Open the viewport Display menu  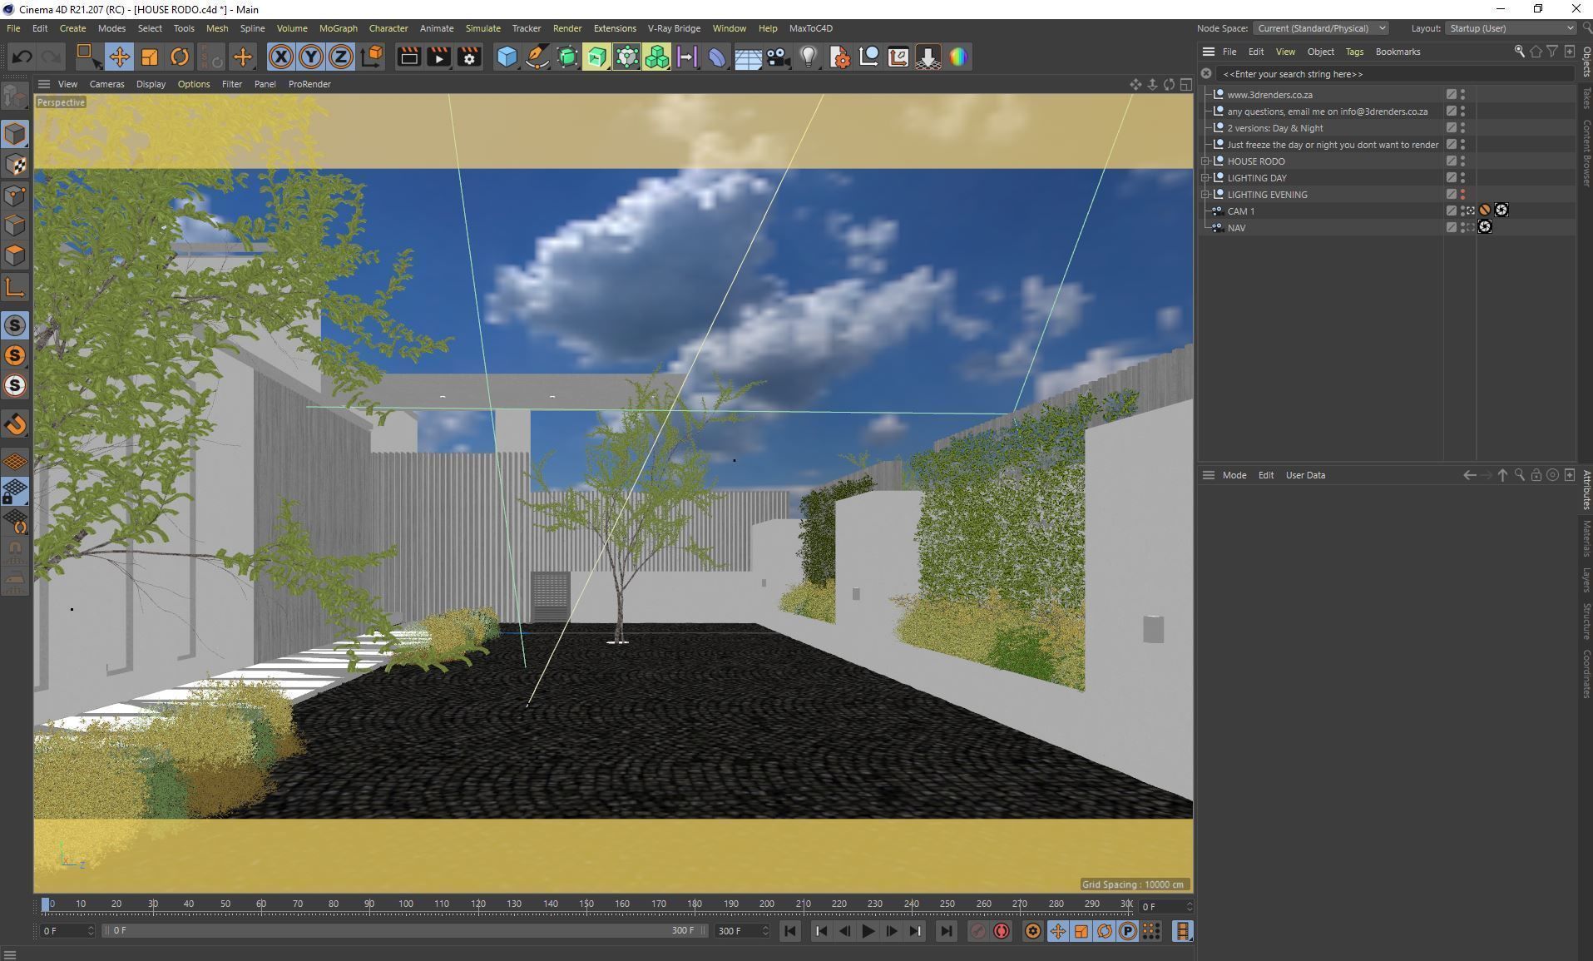pyautogui.click(x=151, y=84)
